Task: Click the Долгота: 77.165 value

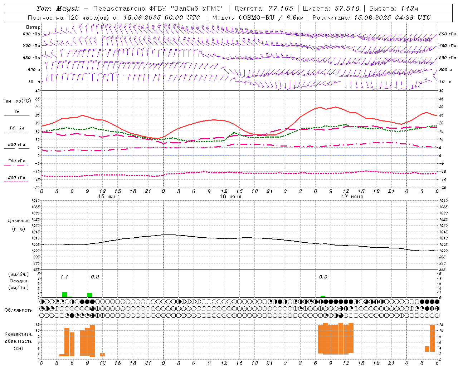Action: (264, 9)
